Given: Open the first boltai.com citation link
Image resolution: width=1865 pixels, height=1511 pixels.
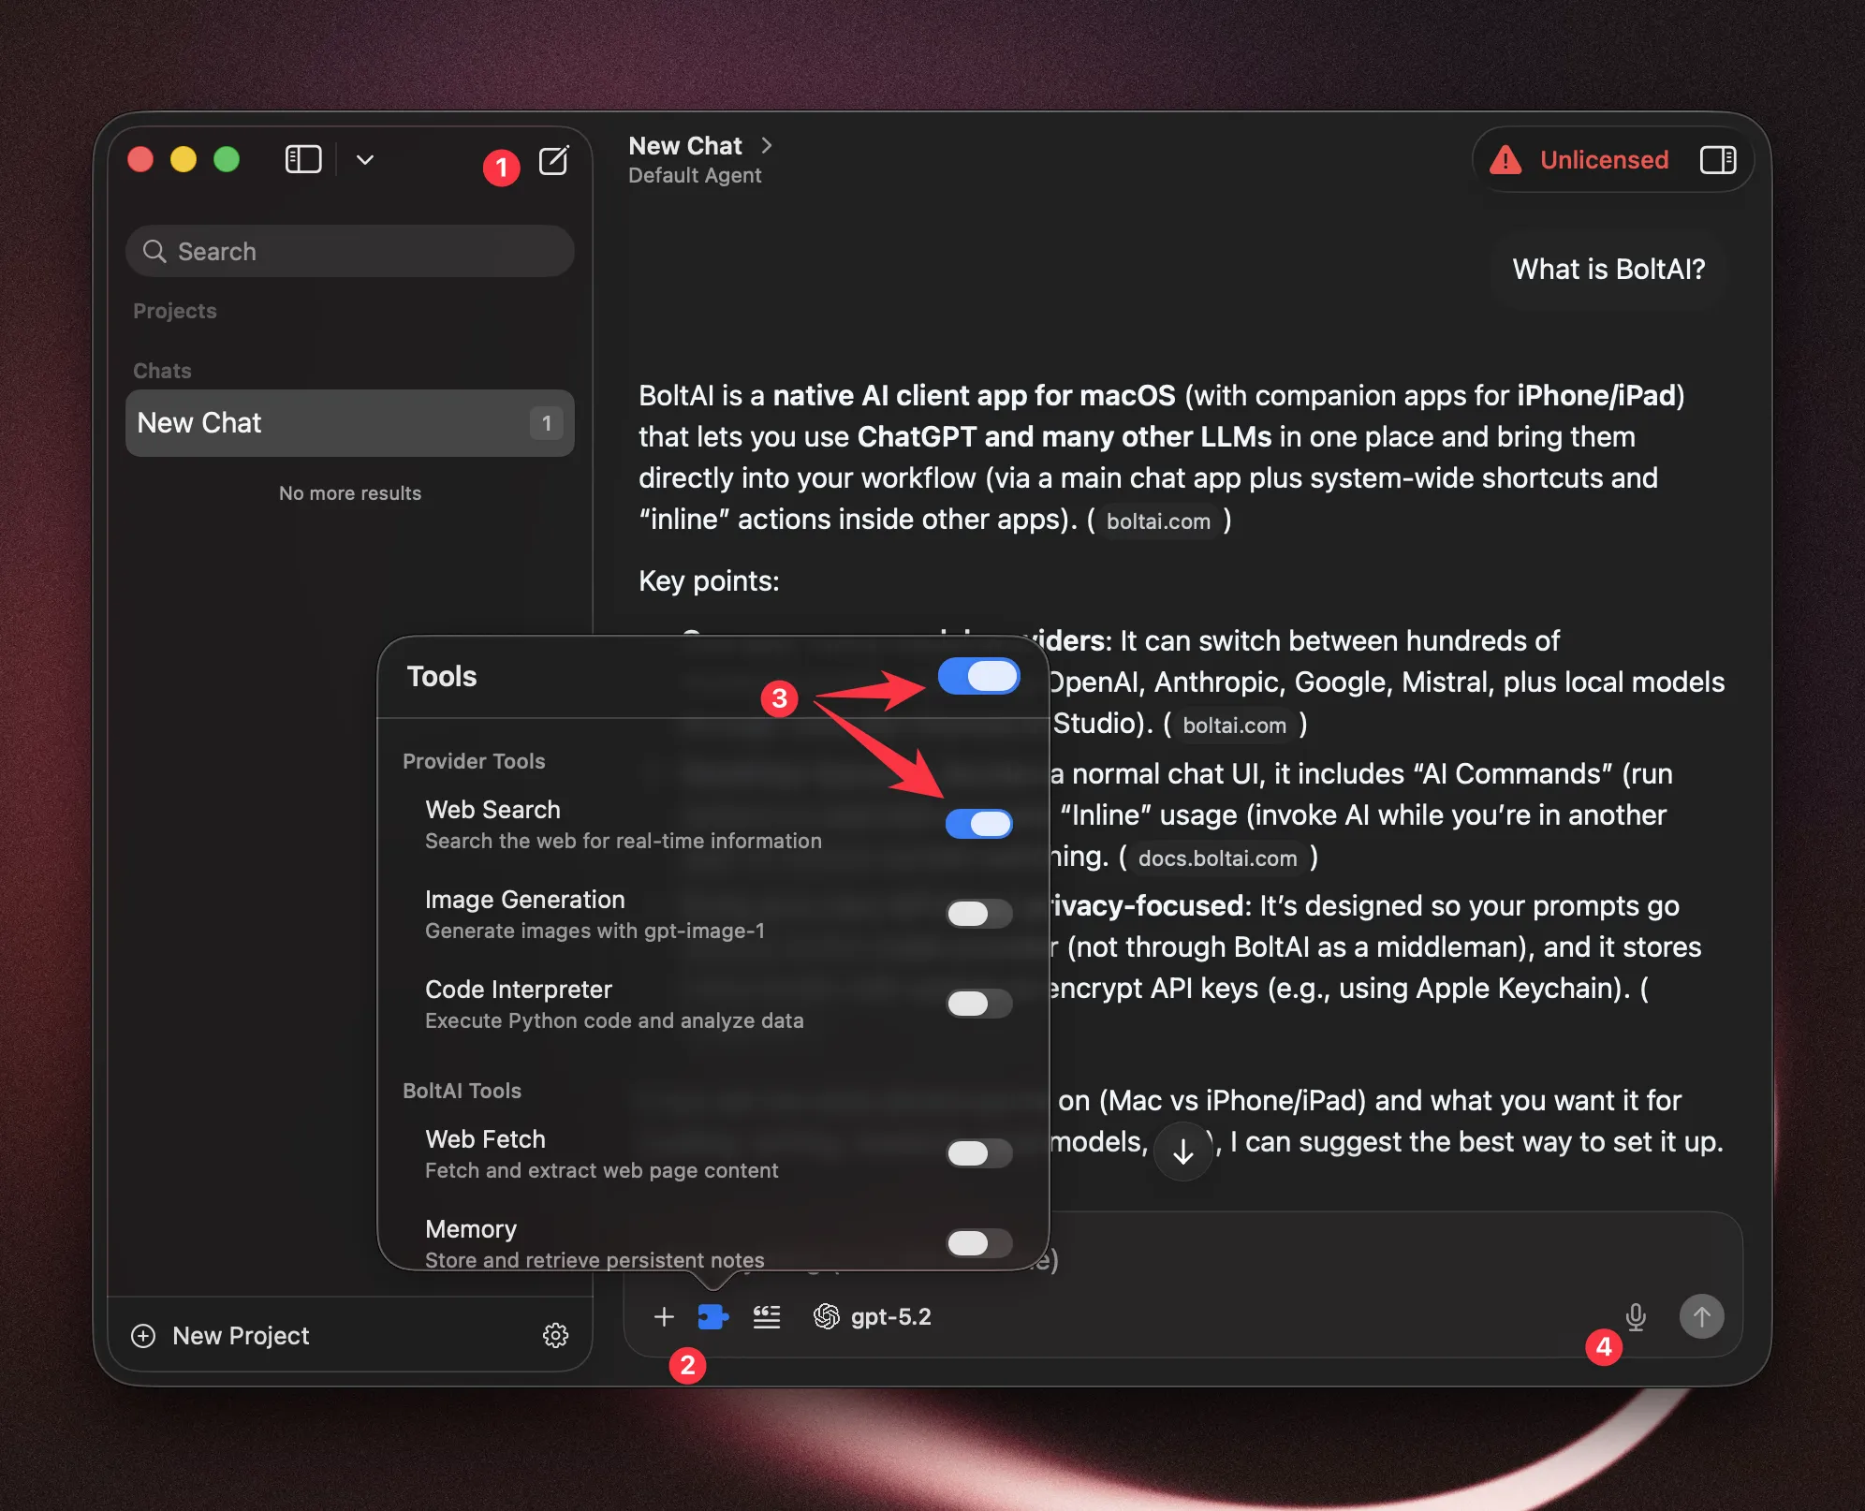Looking at the screenshot, I should 1158,521.
